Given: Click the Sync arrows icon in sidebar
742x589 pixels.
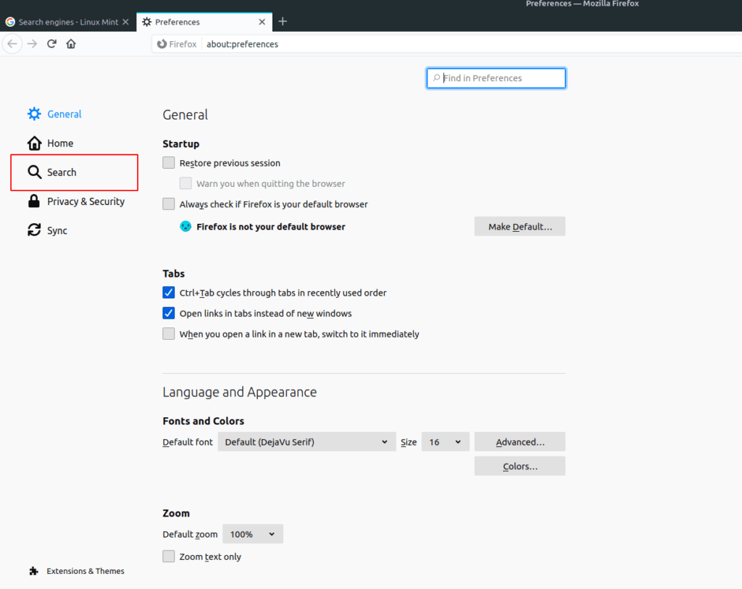Looking at the screenshot, I should pyautogui.click(x=34, y=230).
